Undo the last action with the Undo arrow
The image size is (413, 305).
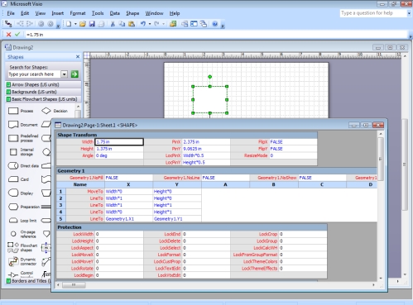(143, 24)
